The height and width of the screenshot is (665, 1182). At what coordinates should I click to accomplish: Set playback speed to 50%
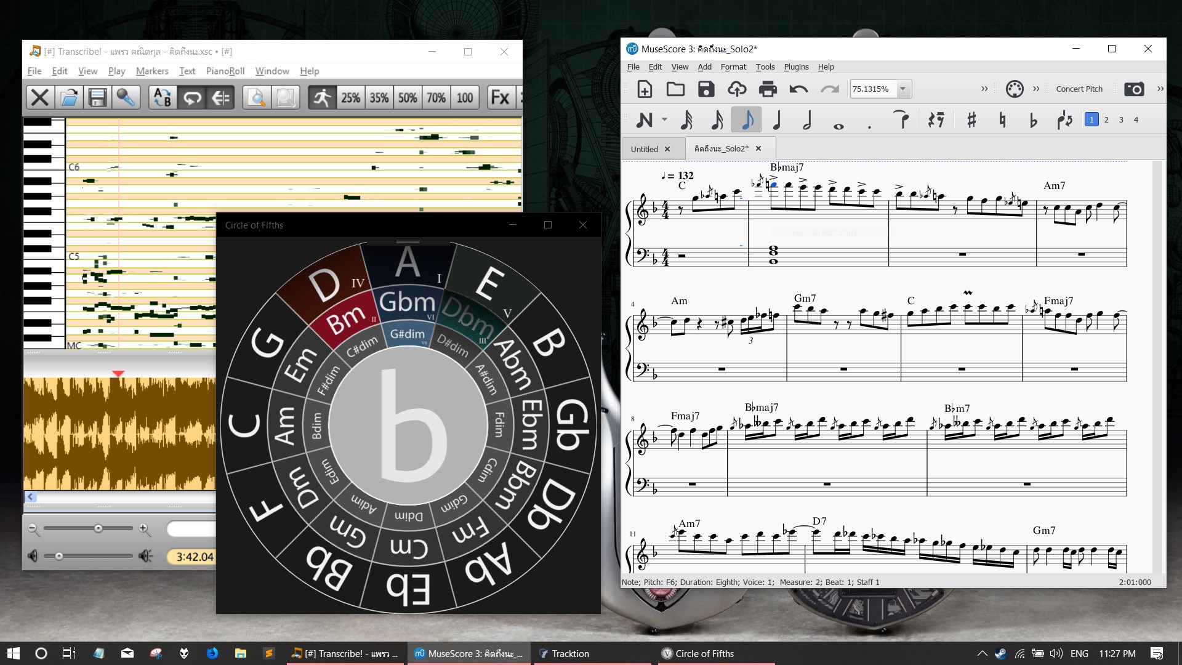pos(408,97)
